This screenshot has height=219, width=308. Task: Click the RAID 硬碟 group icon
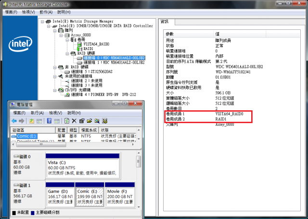pos(73,53)
